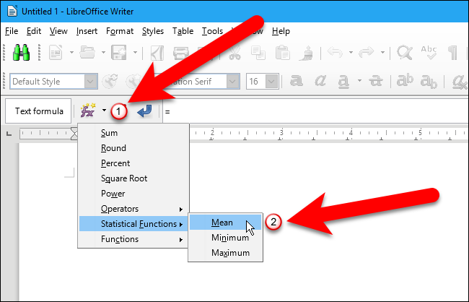The image size is (469, 302).
Task: Click the New Document icon
Action: click(x=56, y=53)
